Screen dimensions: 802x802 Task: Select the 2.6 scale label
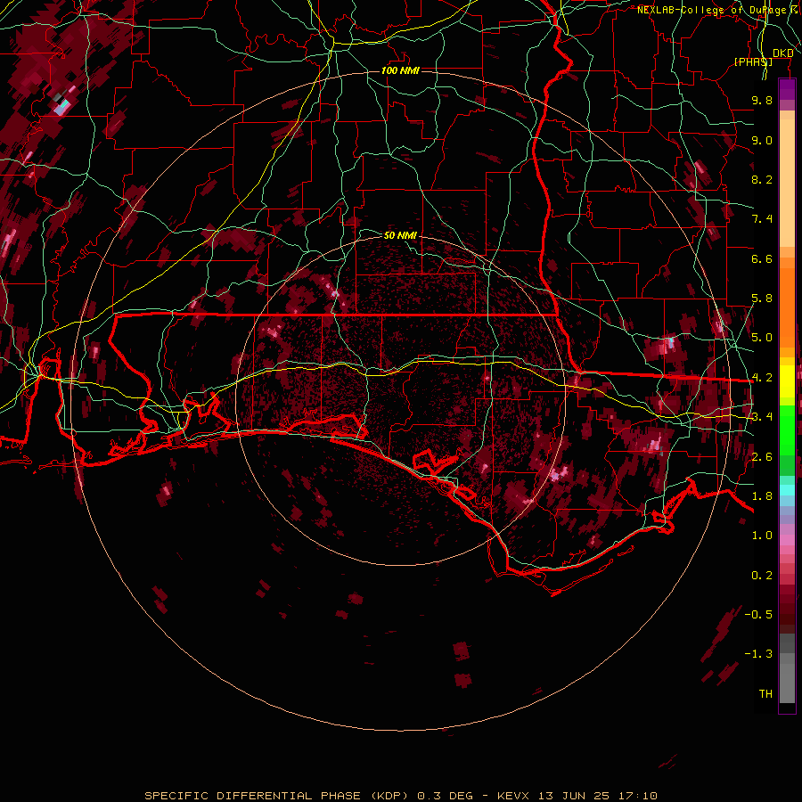(x=762, y=457)
